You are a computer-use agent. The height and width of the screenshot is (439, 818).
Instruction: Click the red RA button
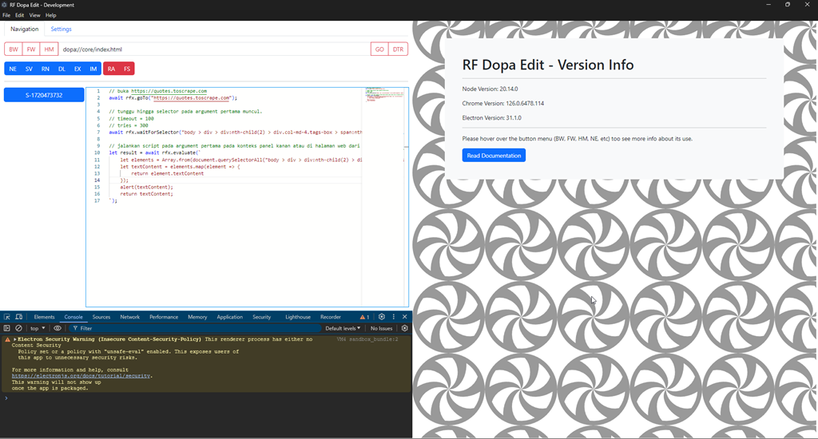(x=111, y=69)
